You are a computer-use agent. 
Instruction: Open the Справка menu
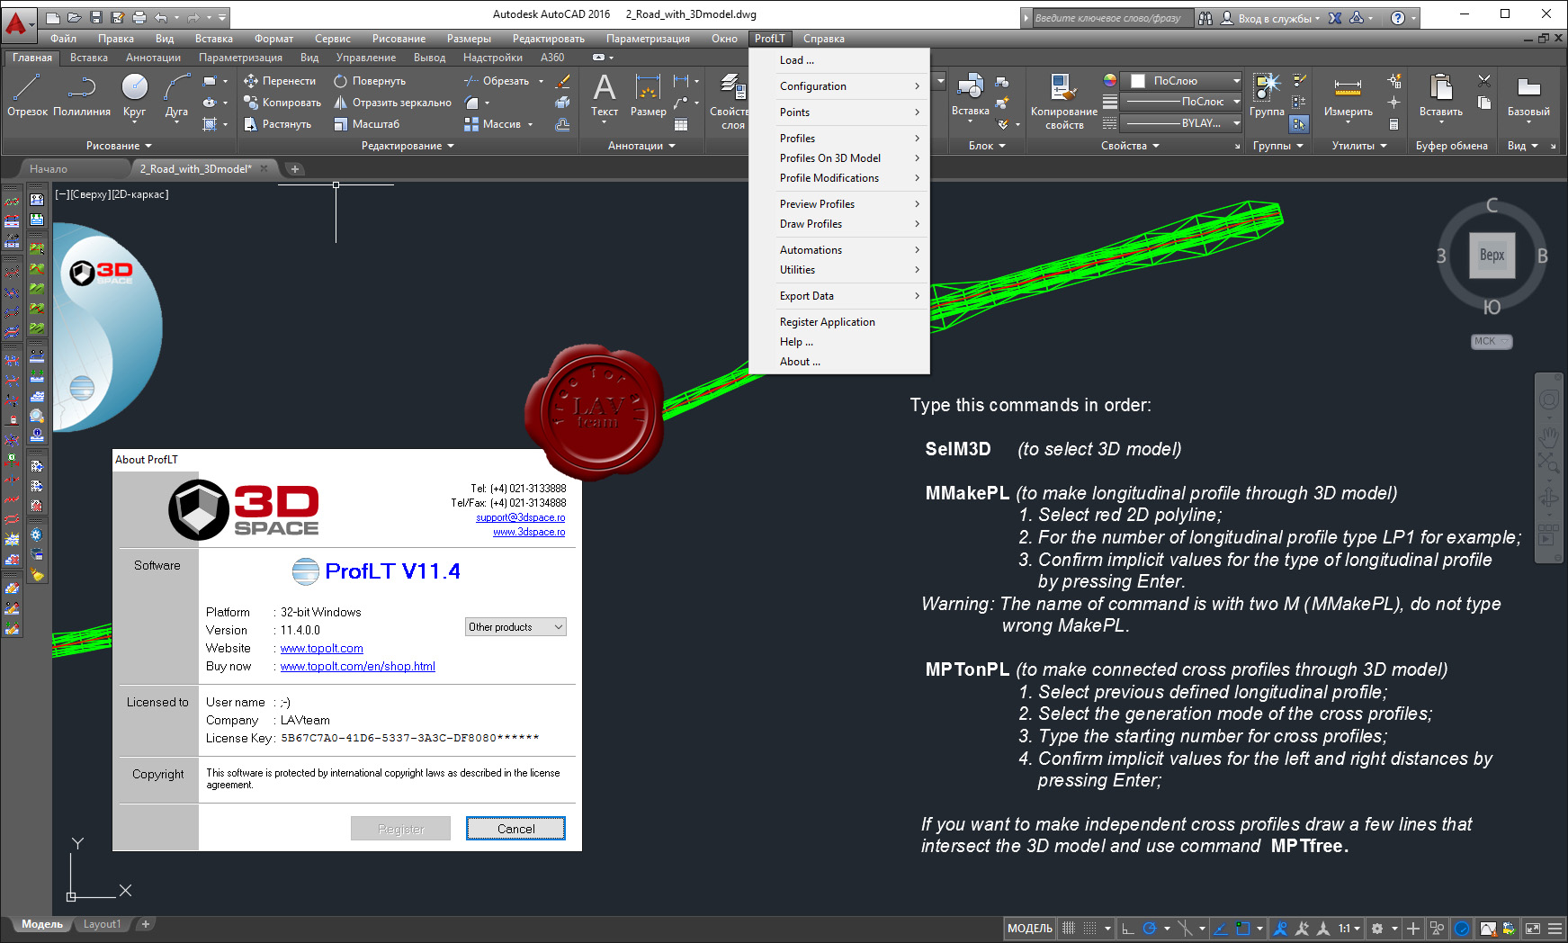click(823, 39)
